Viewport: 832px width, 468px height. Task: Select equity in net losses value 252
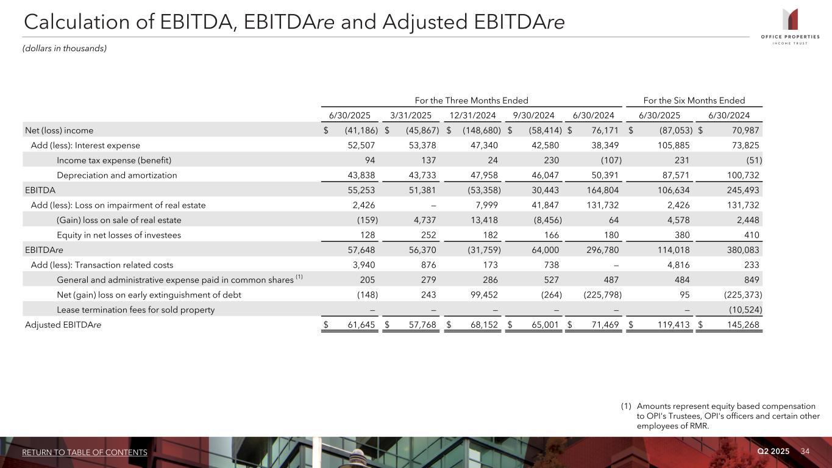[x=430, y=235]
